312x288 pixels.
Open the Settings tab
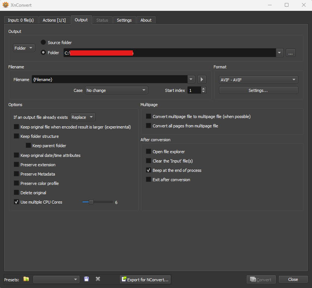[x=124, y=20]
